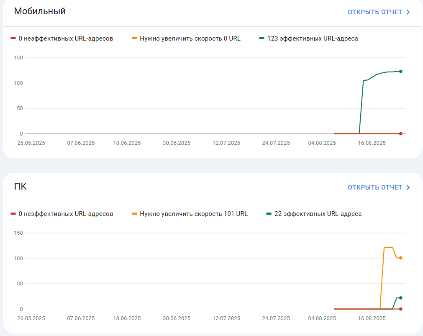Click the green endpoint dot on Мобильный chart
423x336 pixels.
400,72
